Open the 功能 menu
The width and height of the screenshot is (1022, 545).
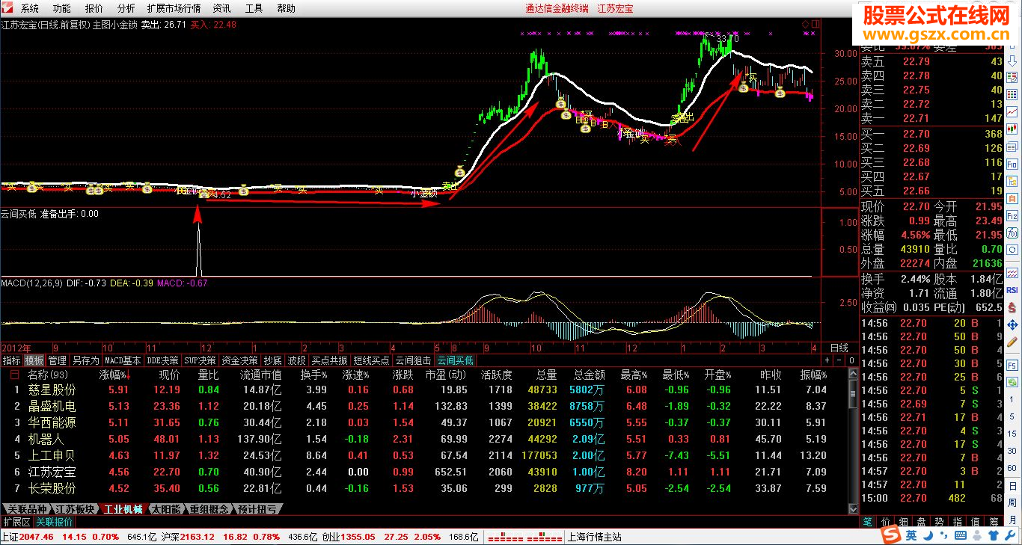(62, 8)
